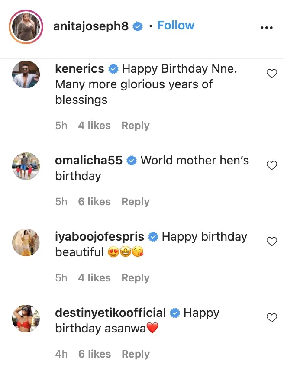Image resolution: width=284 pixels, height=374 pixels.
Task: Reply to iyaboojofespris comment
Action: click(135, 278)
